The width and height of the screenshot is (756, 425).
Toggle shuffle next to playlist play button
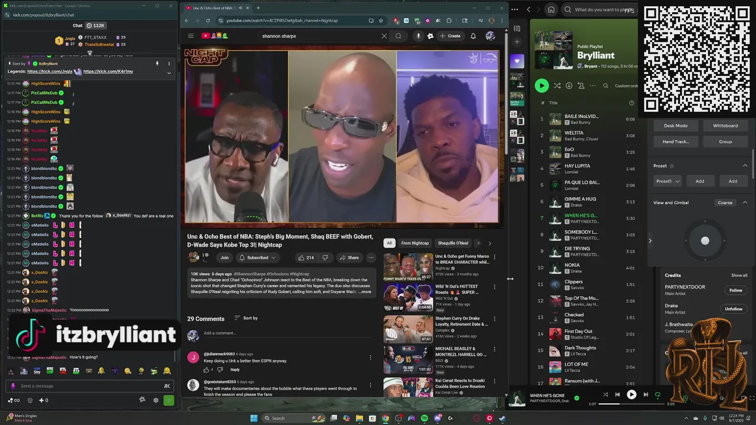pos(557,86)
